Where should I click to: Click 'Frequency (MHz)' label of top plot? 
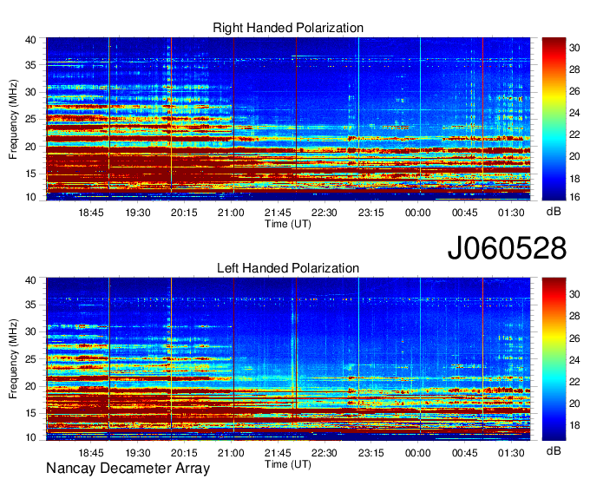click(x=13, y=119)
